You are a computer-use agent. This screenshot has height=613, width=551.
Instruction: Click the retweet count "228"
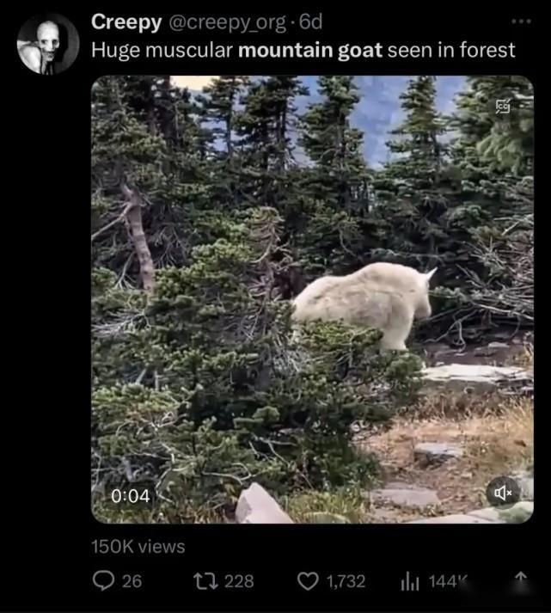coord(239,581)
